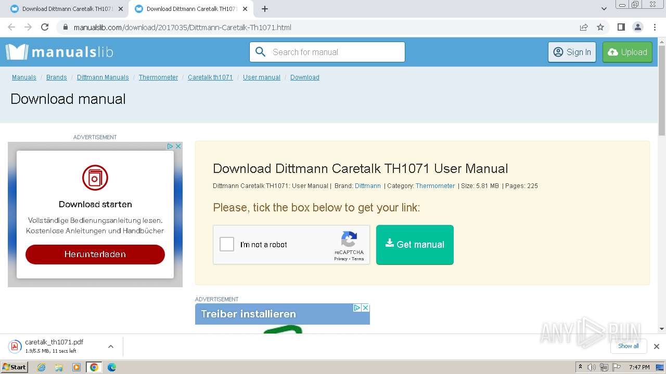The height and width of the screenshot is (374, 666).
Task: Click the taskbar clock showing 7:47 PM
Action: coord(639,367)
